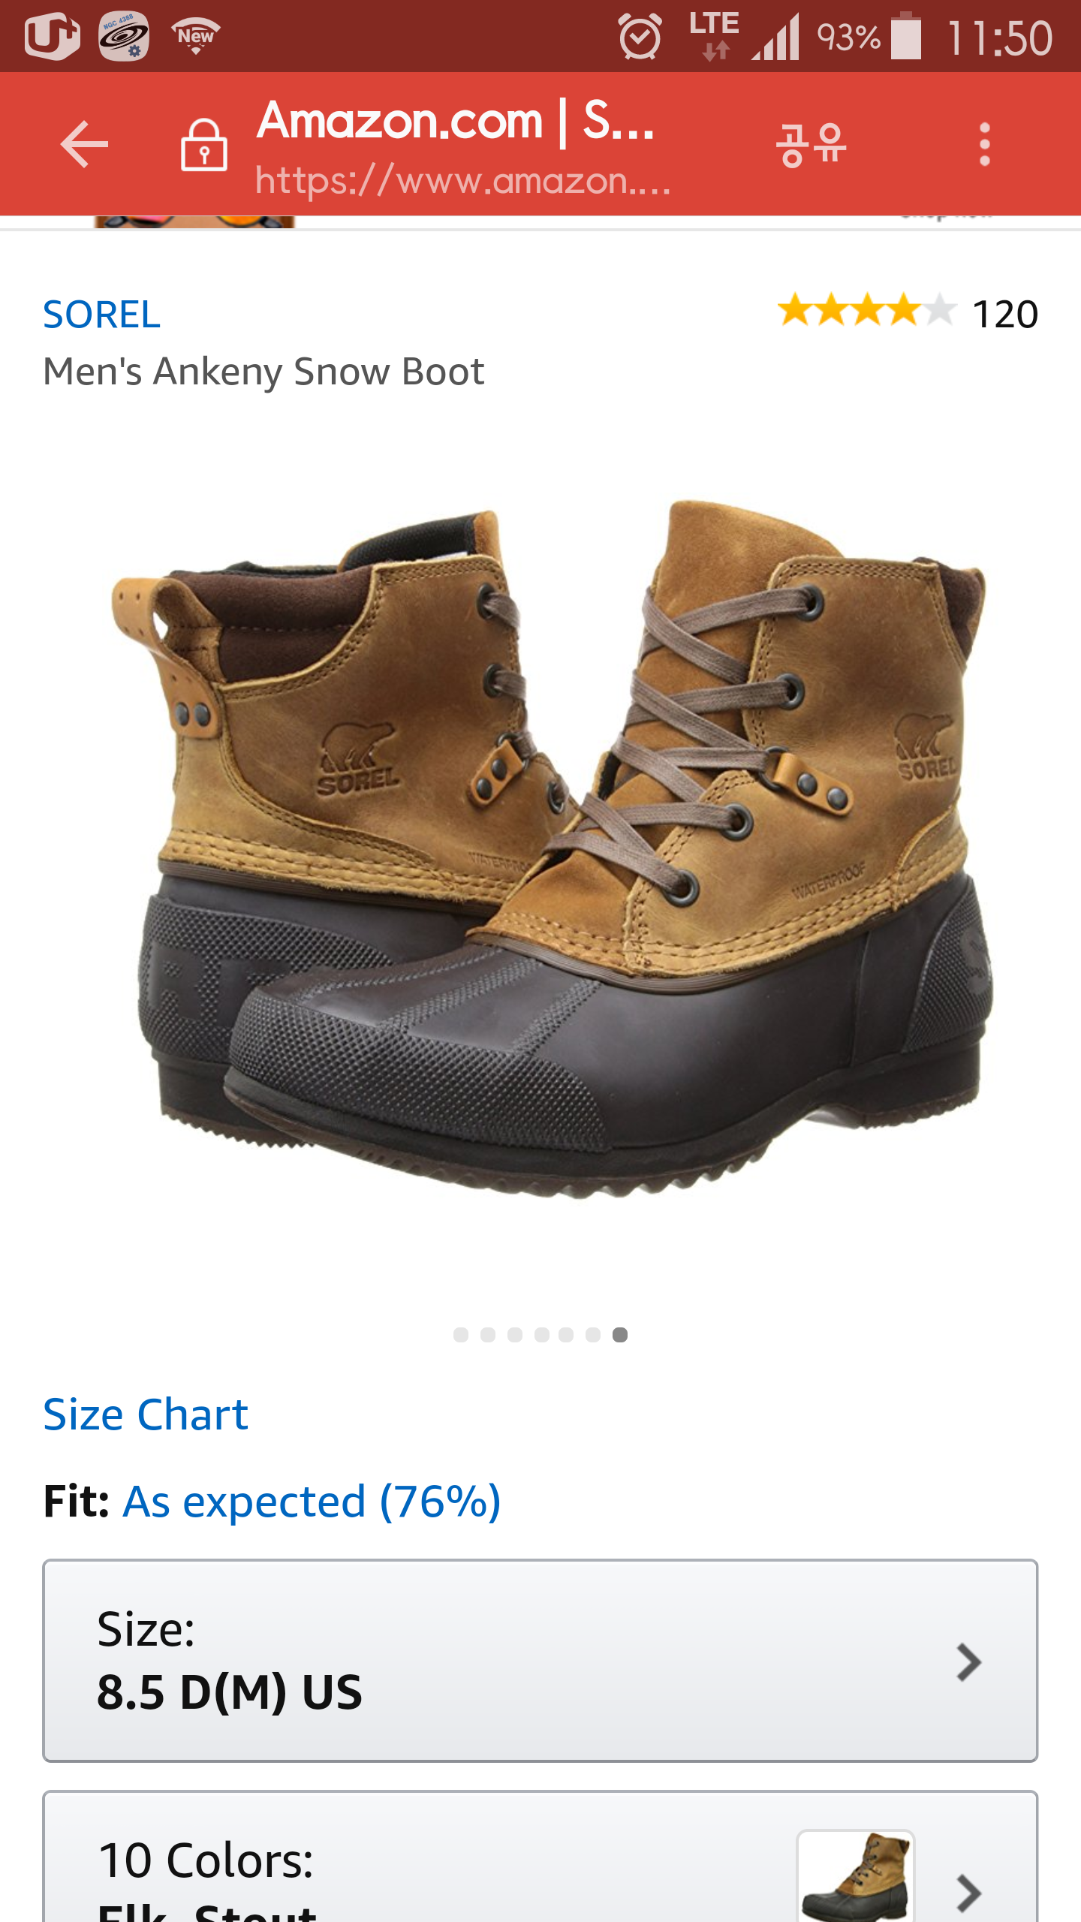The width and height of the screenshot is (1081, 1922).
Task: Tap the 공유 share button
Action: (812, 144)
